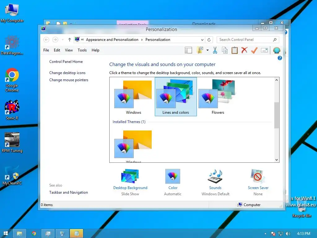Viewport: 317px width, 238px height.
Task: Click the search magnifier in Search Control Panel
Action: (275, 40)
